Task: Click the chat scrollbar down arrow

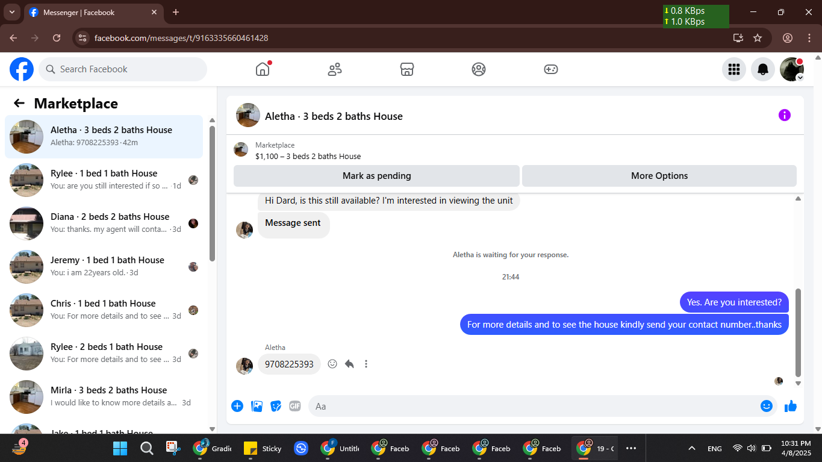Action: [x=798, y=383]
